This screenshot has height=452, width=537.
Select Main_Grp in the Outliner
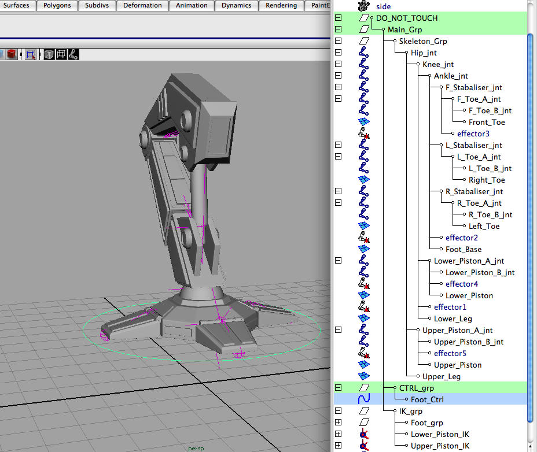[404, 29]
